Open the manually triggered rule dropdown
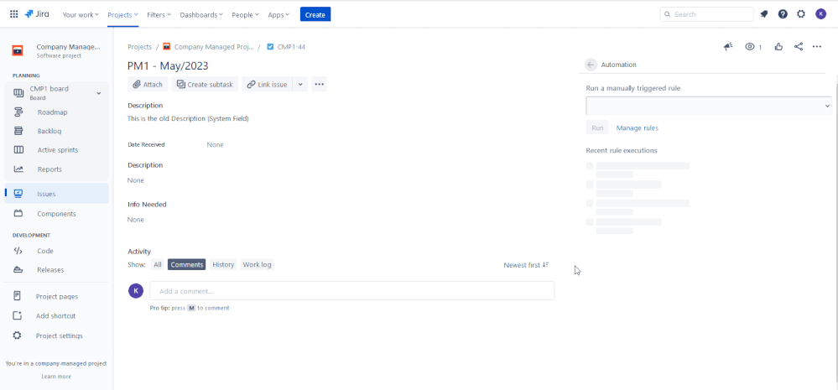Viewport: 838px width, 390px height. pos(709,107)
